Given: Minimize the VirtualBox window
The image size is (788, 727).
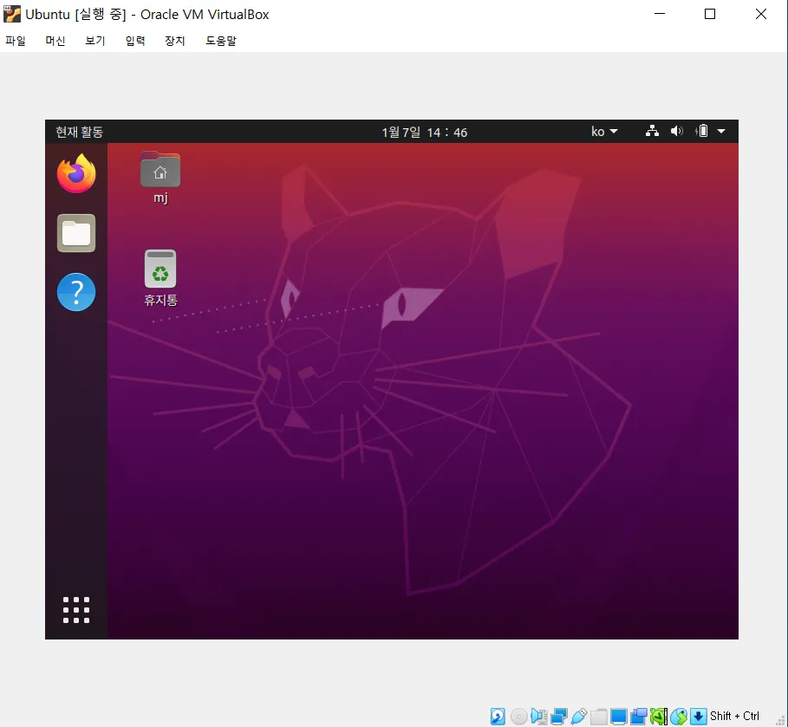Looking at the screenshot, I should 660,14.
